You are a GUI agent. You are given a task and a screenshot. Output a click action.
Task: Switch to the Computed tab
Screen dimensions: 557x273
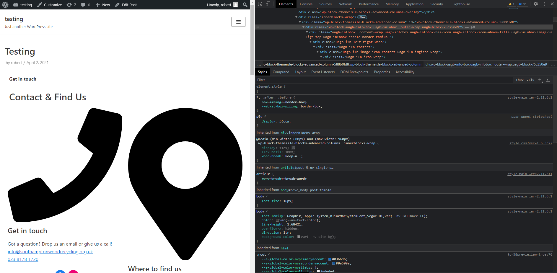(281, 72)
